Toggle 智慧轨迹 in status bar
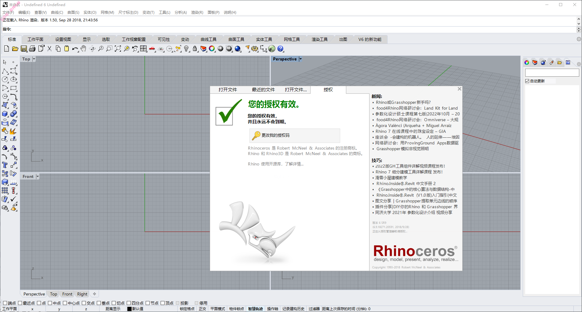 [256, 309]
